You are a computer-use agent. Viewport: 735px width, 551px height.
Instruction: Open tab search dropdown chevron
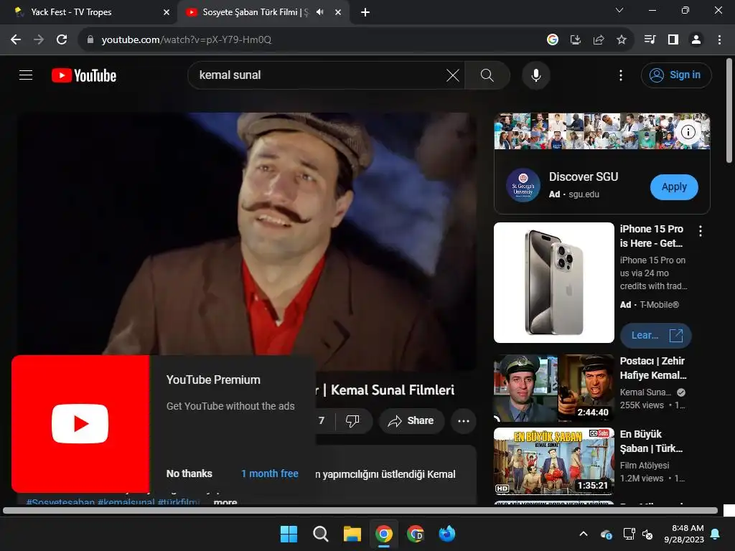coord(619,10)
